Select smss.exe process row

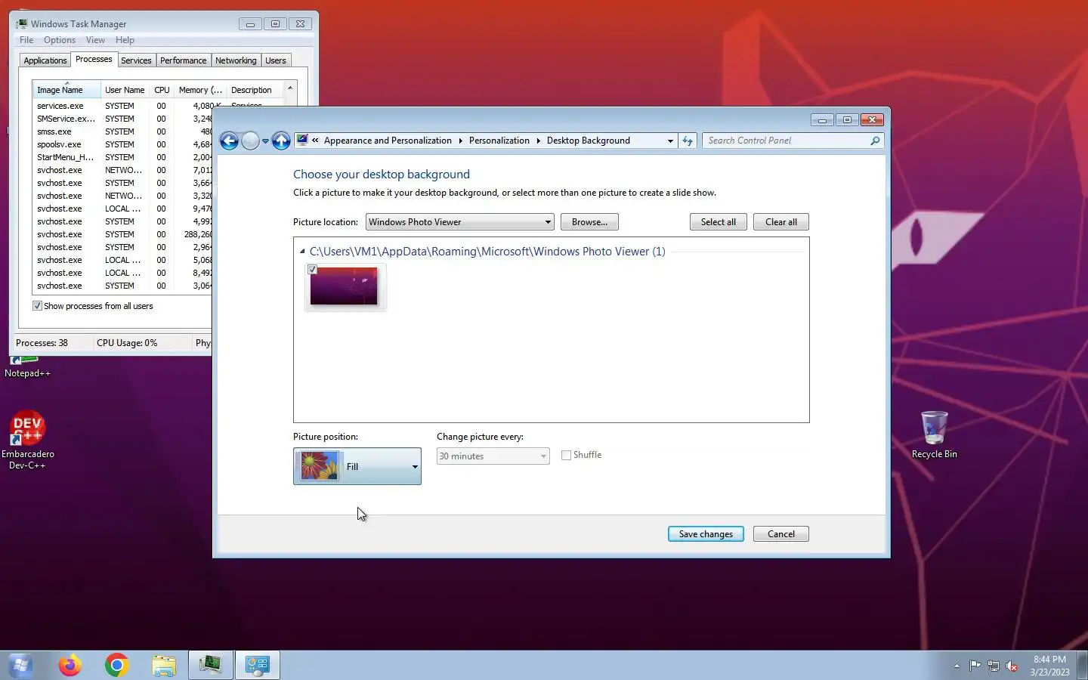tap(122, 131)
